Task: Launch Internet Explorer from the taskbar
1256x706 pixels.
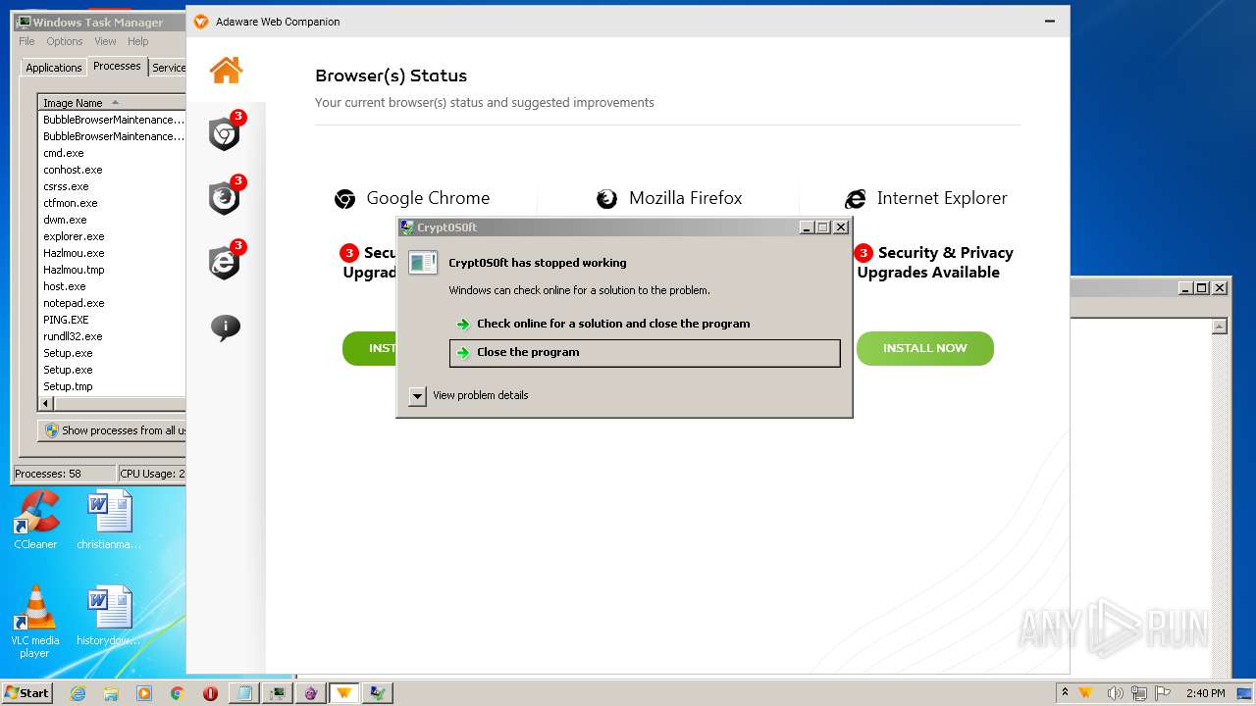Action: (x=78, y=693)
